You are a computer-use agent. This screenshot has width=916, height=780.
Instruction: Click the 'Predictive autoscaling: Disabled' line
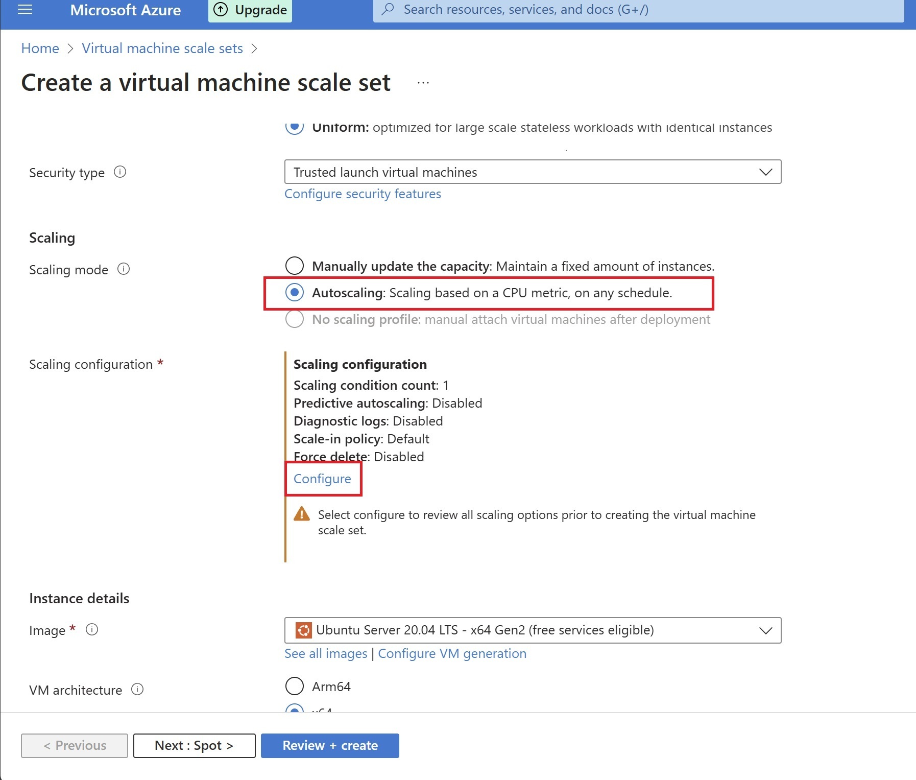pos(388,403)
